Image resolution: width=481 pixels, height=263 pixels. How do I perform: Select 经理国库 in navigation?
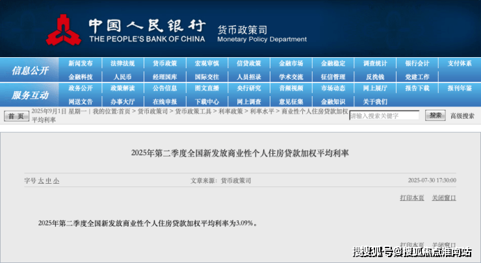click(164, 77)
